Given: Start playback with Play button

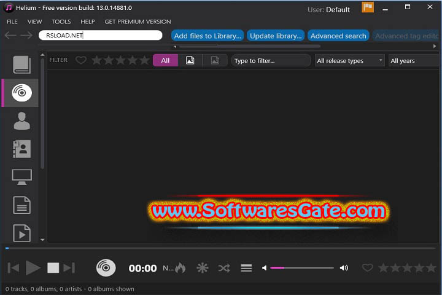Looking at the screenshot, I should pos(33,268).
